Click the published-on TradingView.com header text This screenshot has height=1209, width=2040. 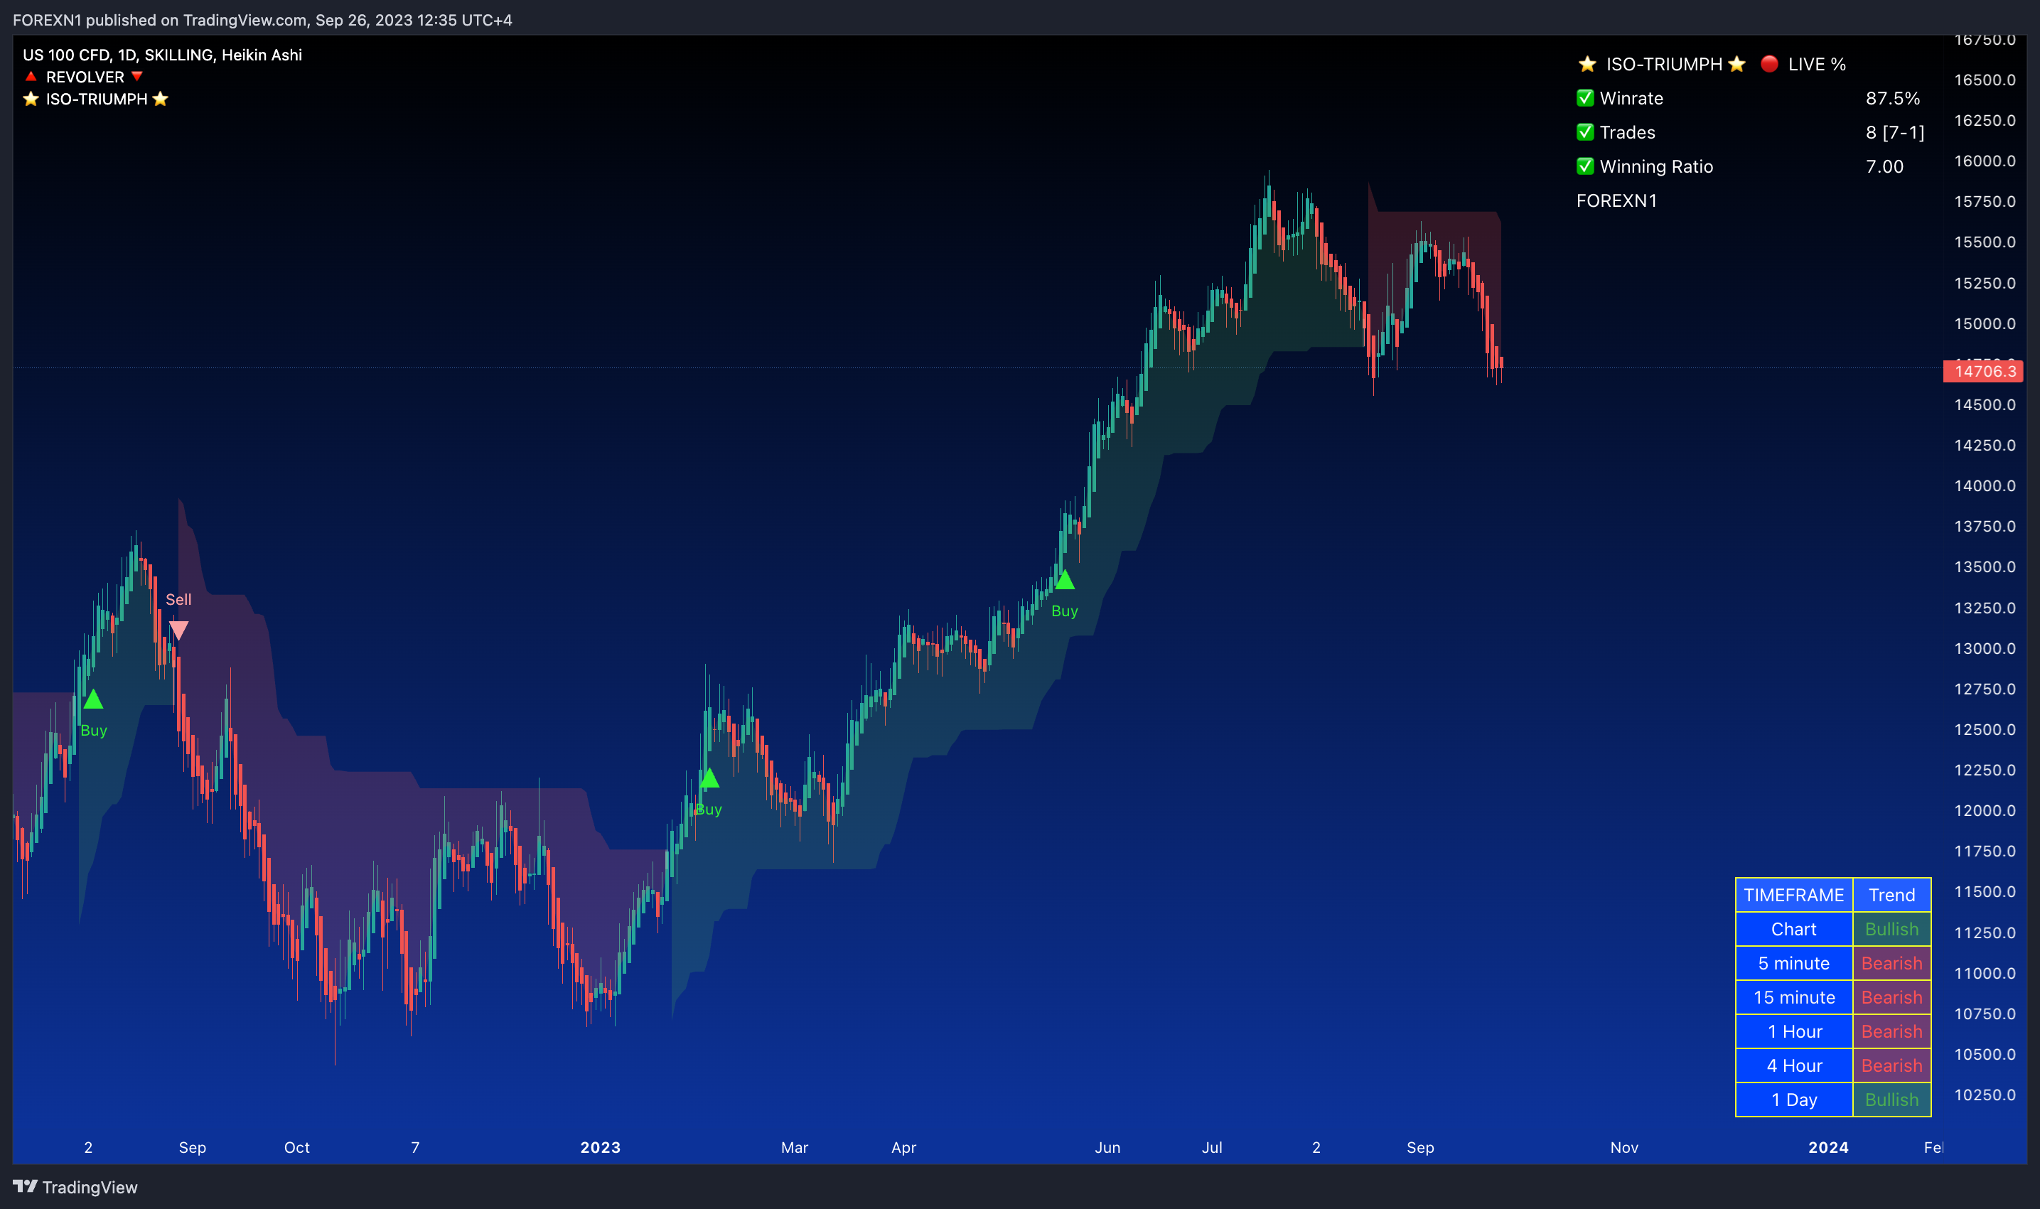[x=262, y=20]
